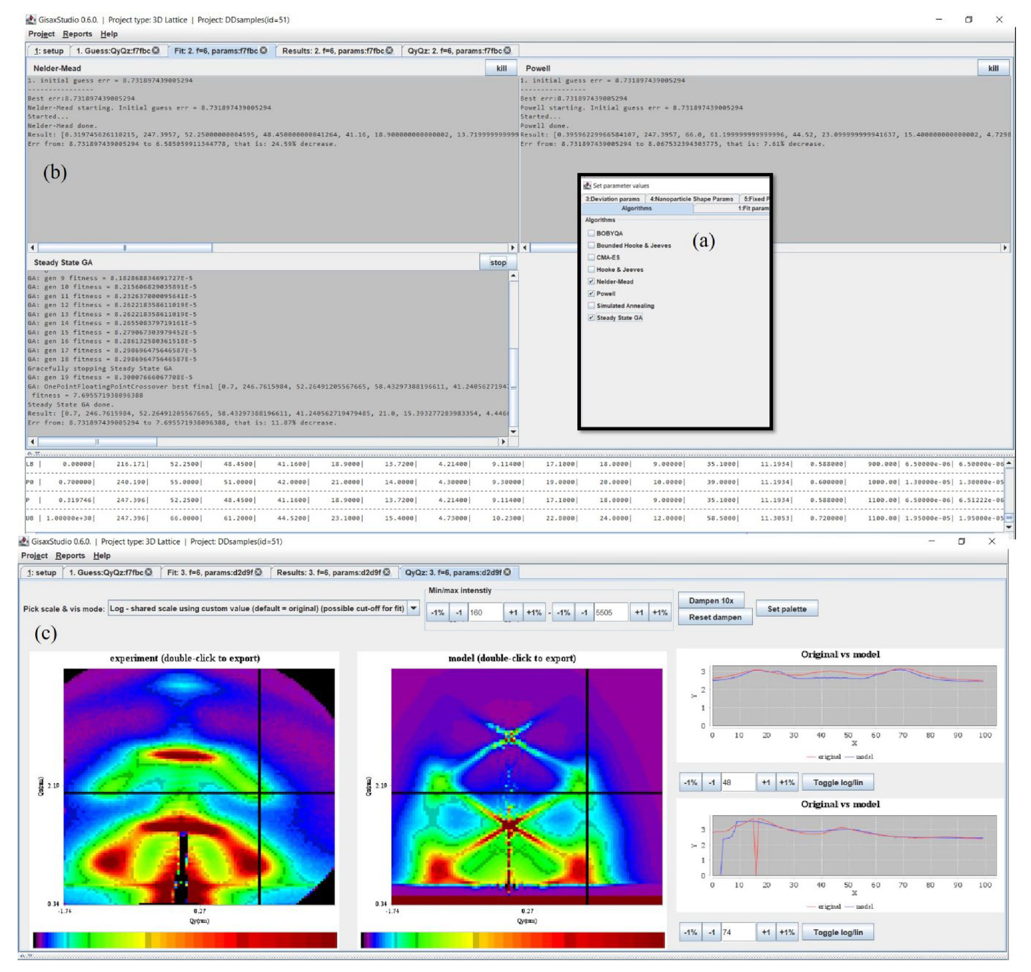Image resolution: width=1031 pixels, height=972 pixels.
Task: Open the scale & vis mode dropdown
Action: tap(414, 608)
